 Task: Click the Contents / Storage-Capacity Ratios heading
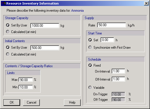29,66
